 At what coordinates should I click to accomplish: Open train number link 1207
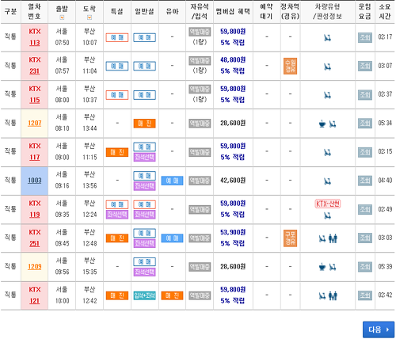[x=35, y=123]
